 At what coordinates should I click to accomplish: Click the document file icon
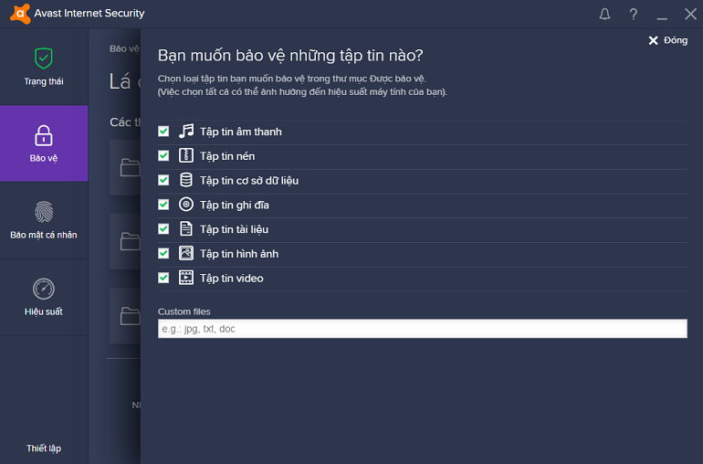(x=186, y=229)
